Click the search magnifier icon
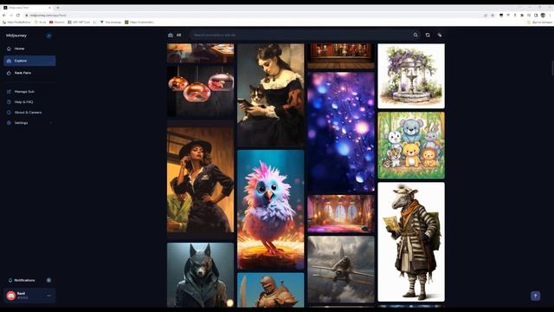Image resolution: width=554 pixels, height=312 pixels. [x=415, y=35]
